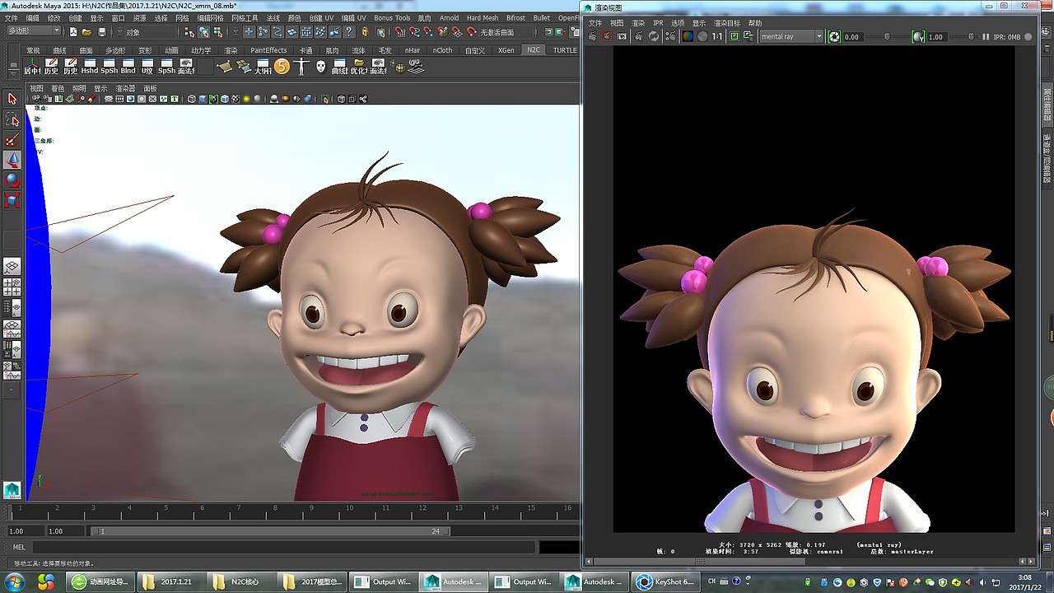
Task: Click the render region icon in Render View
Action: 608,36
